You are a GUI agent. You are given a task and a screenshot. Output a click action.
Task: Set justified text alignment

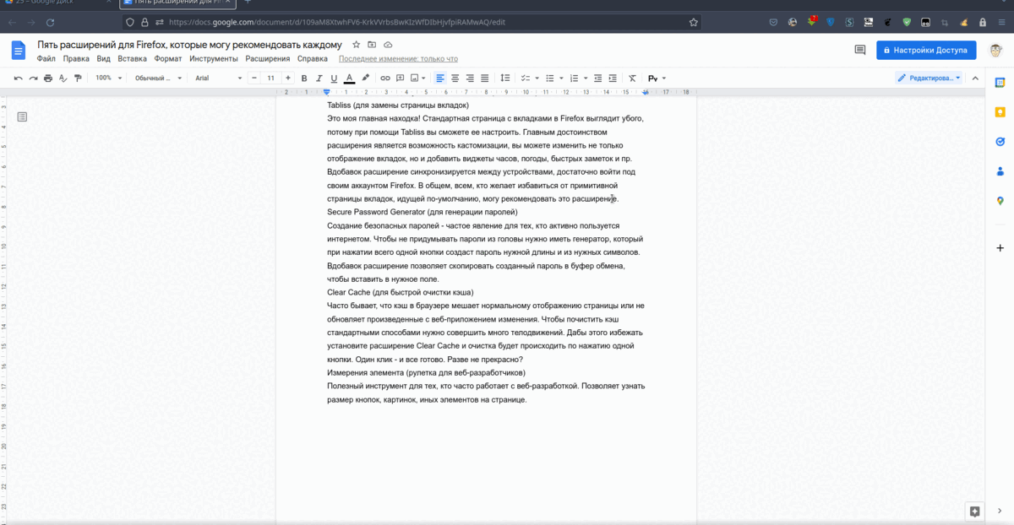point(484,78)
